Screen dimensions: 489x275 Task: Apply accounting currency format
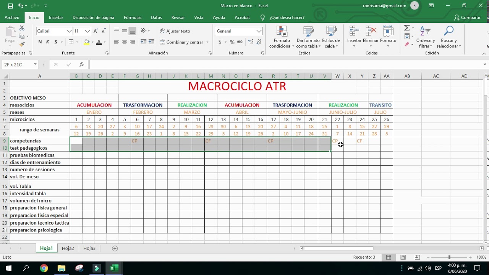(220, 42)
